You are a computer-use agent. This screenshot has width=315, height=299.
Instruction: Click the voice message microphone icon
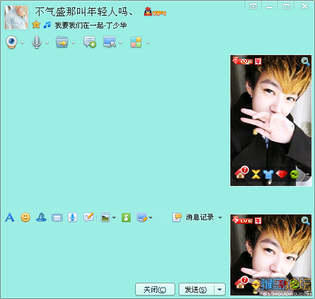pos(73,217)
